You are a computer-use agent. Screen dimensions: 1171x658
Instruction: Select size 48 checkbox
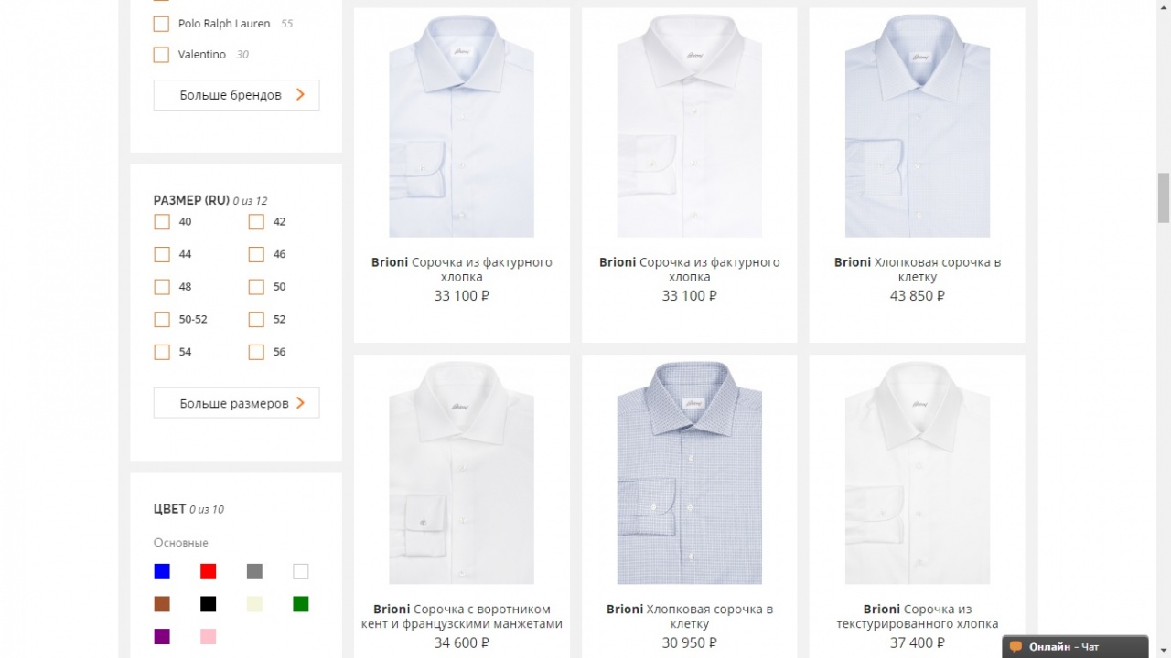162,287
